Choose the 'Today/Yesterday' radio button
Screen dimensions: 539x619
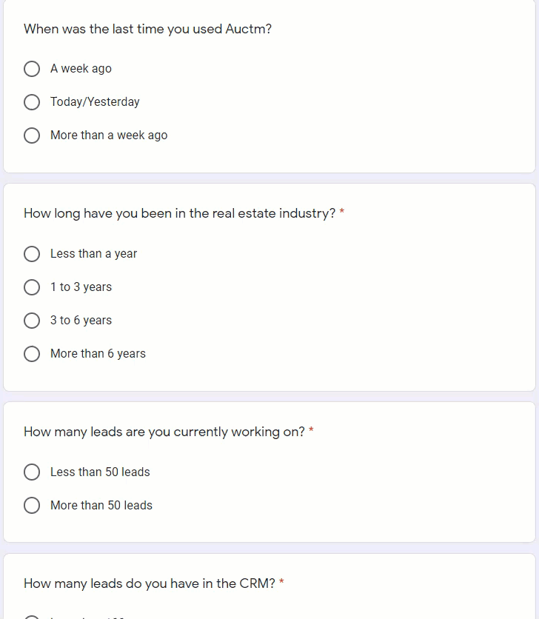tap(32, 102)
